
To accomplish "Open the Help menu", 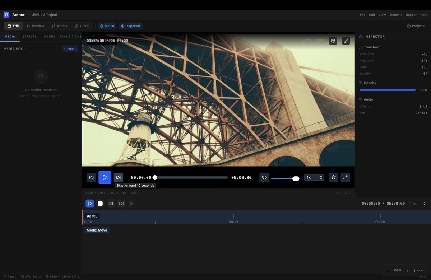I will pyautogui.click(x=424, y=15).
